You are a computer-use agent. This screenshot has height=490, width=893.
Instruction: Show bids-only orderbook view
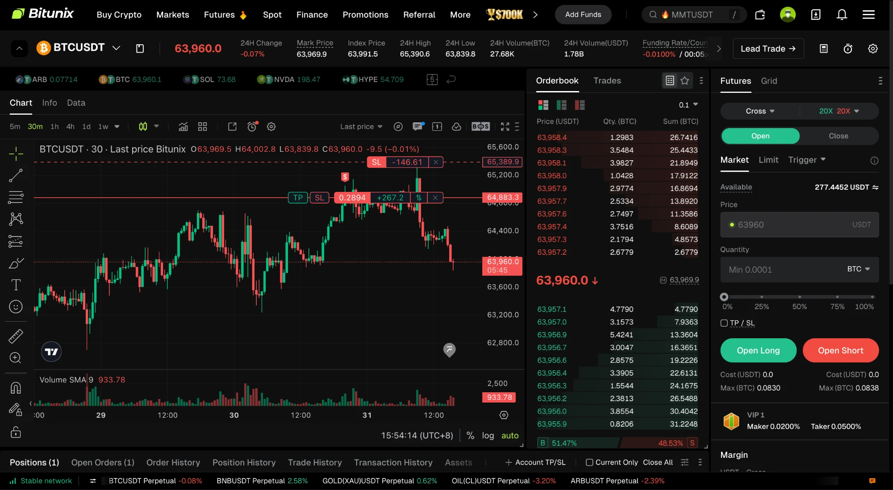point(562,105)
